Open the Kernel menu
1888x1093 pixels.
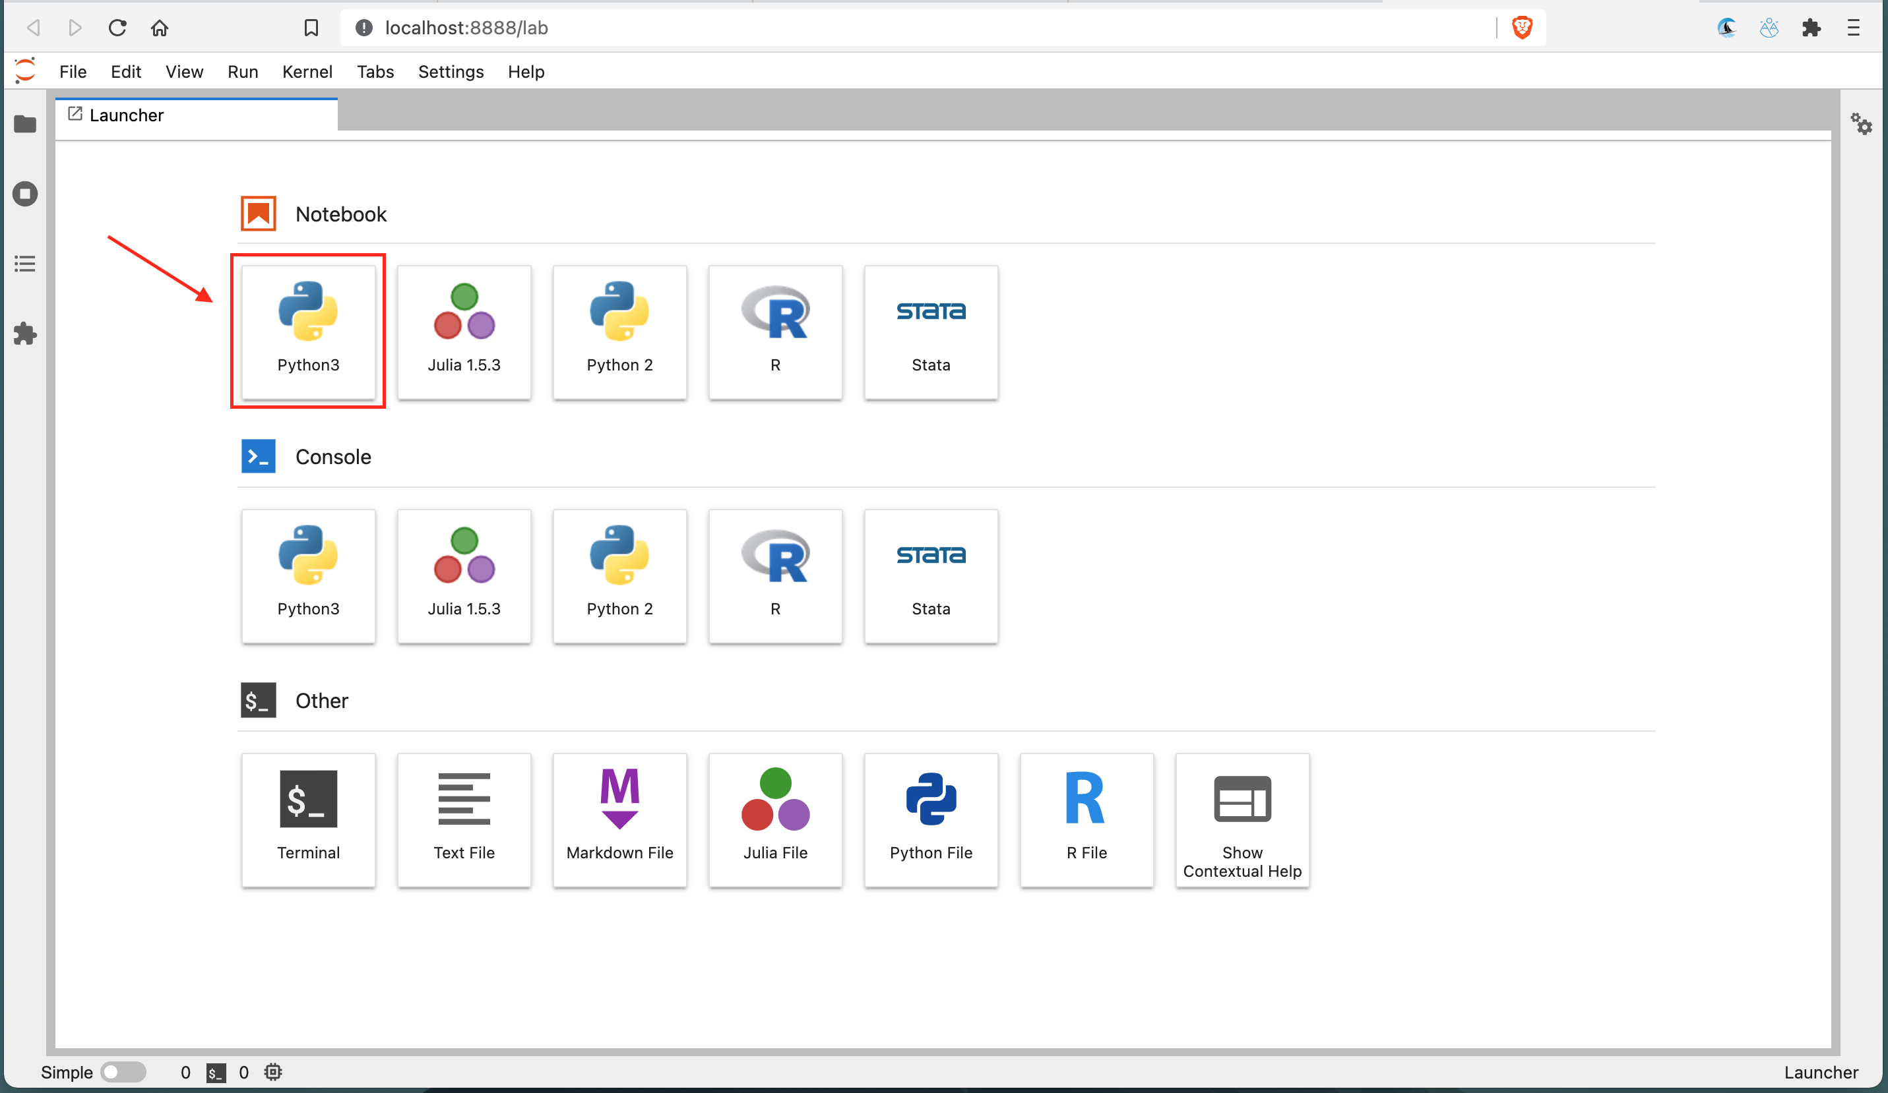307,72
